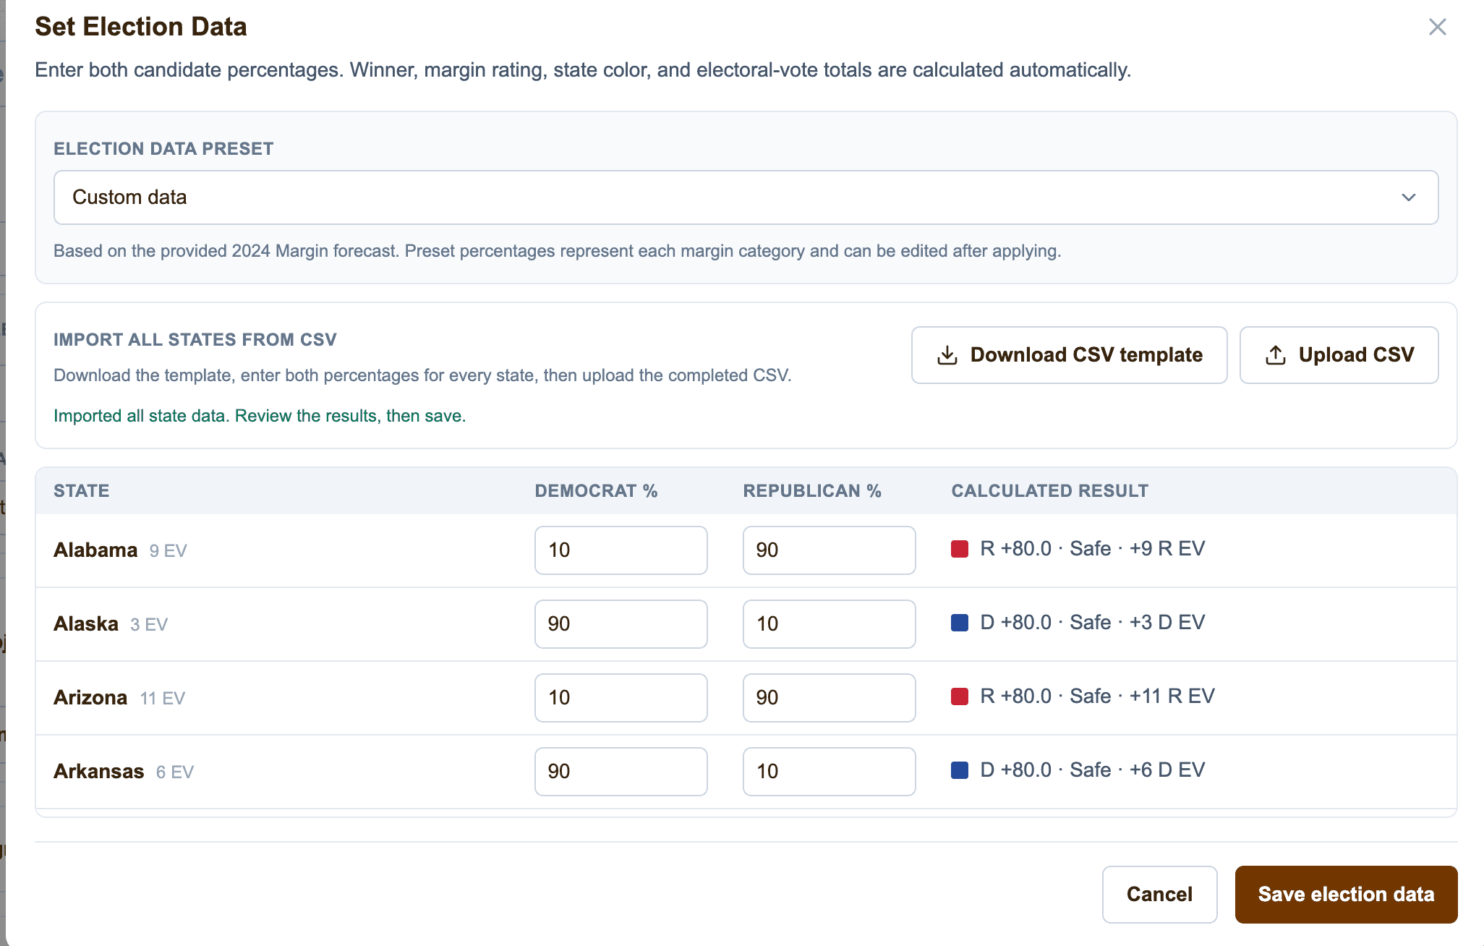Click the 'D +80.0 · Safe · +6 D EV' result

pyautogui.click(x=1092, y=770)
